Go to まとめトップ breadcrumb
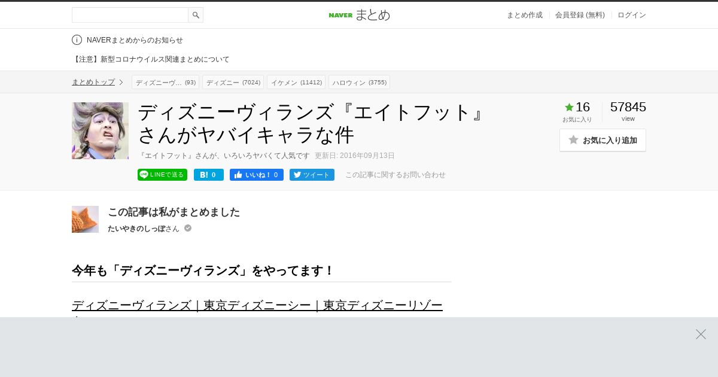The width and height of the screenshot is (718, 377). 93,82
